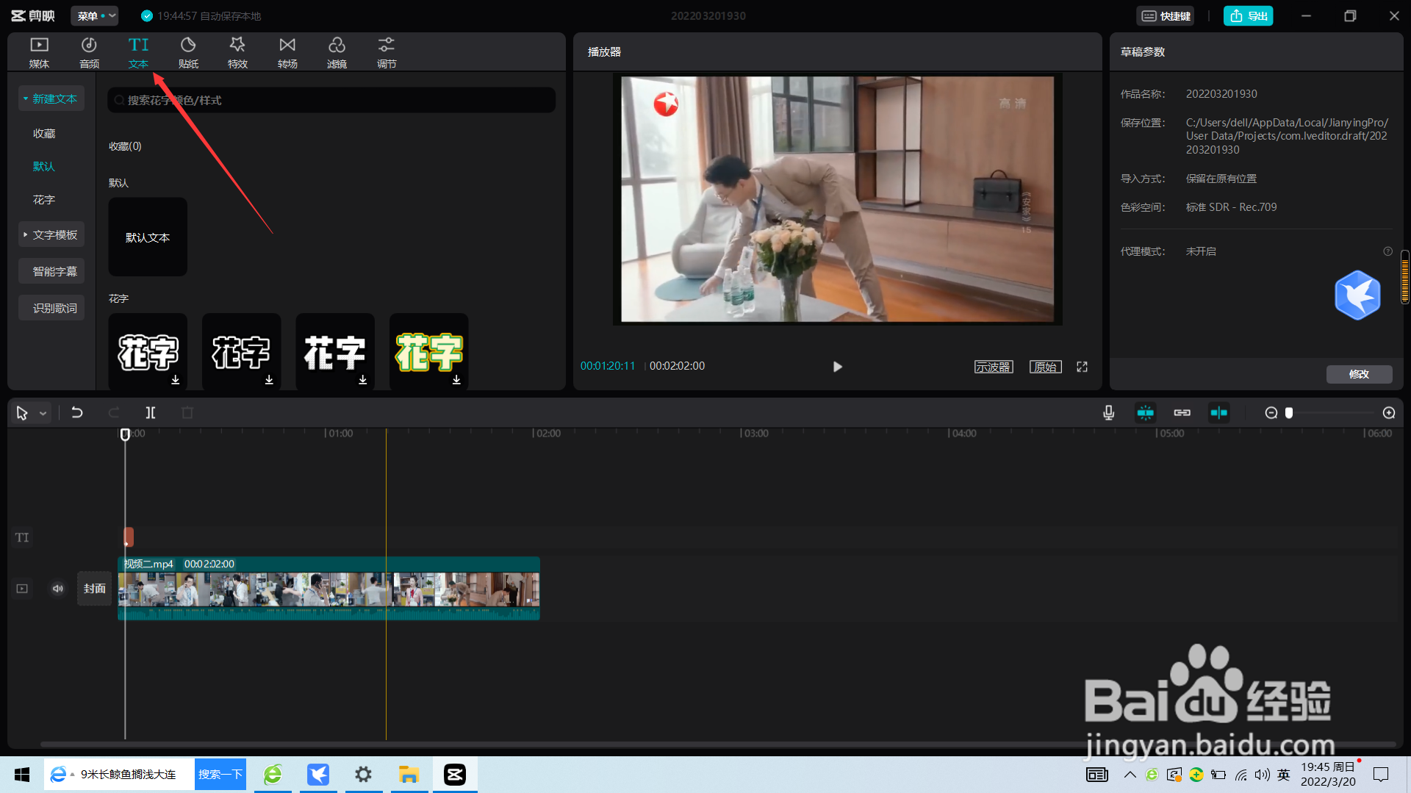Expand the 文字模板 section
Viewport: 1411px width, 793px height.
tap(51, 234)
